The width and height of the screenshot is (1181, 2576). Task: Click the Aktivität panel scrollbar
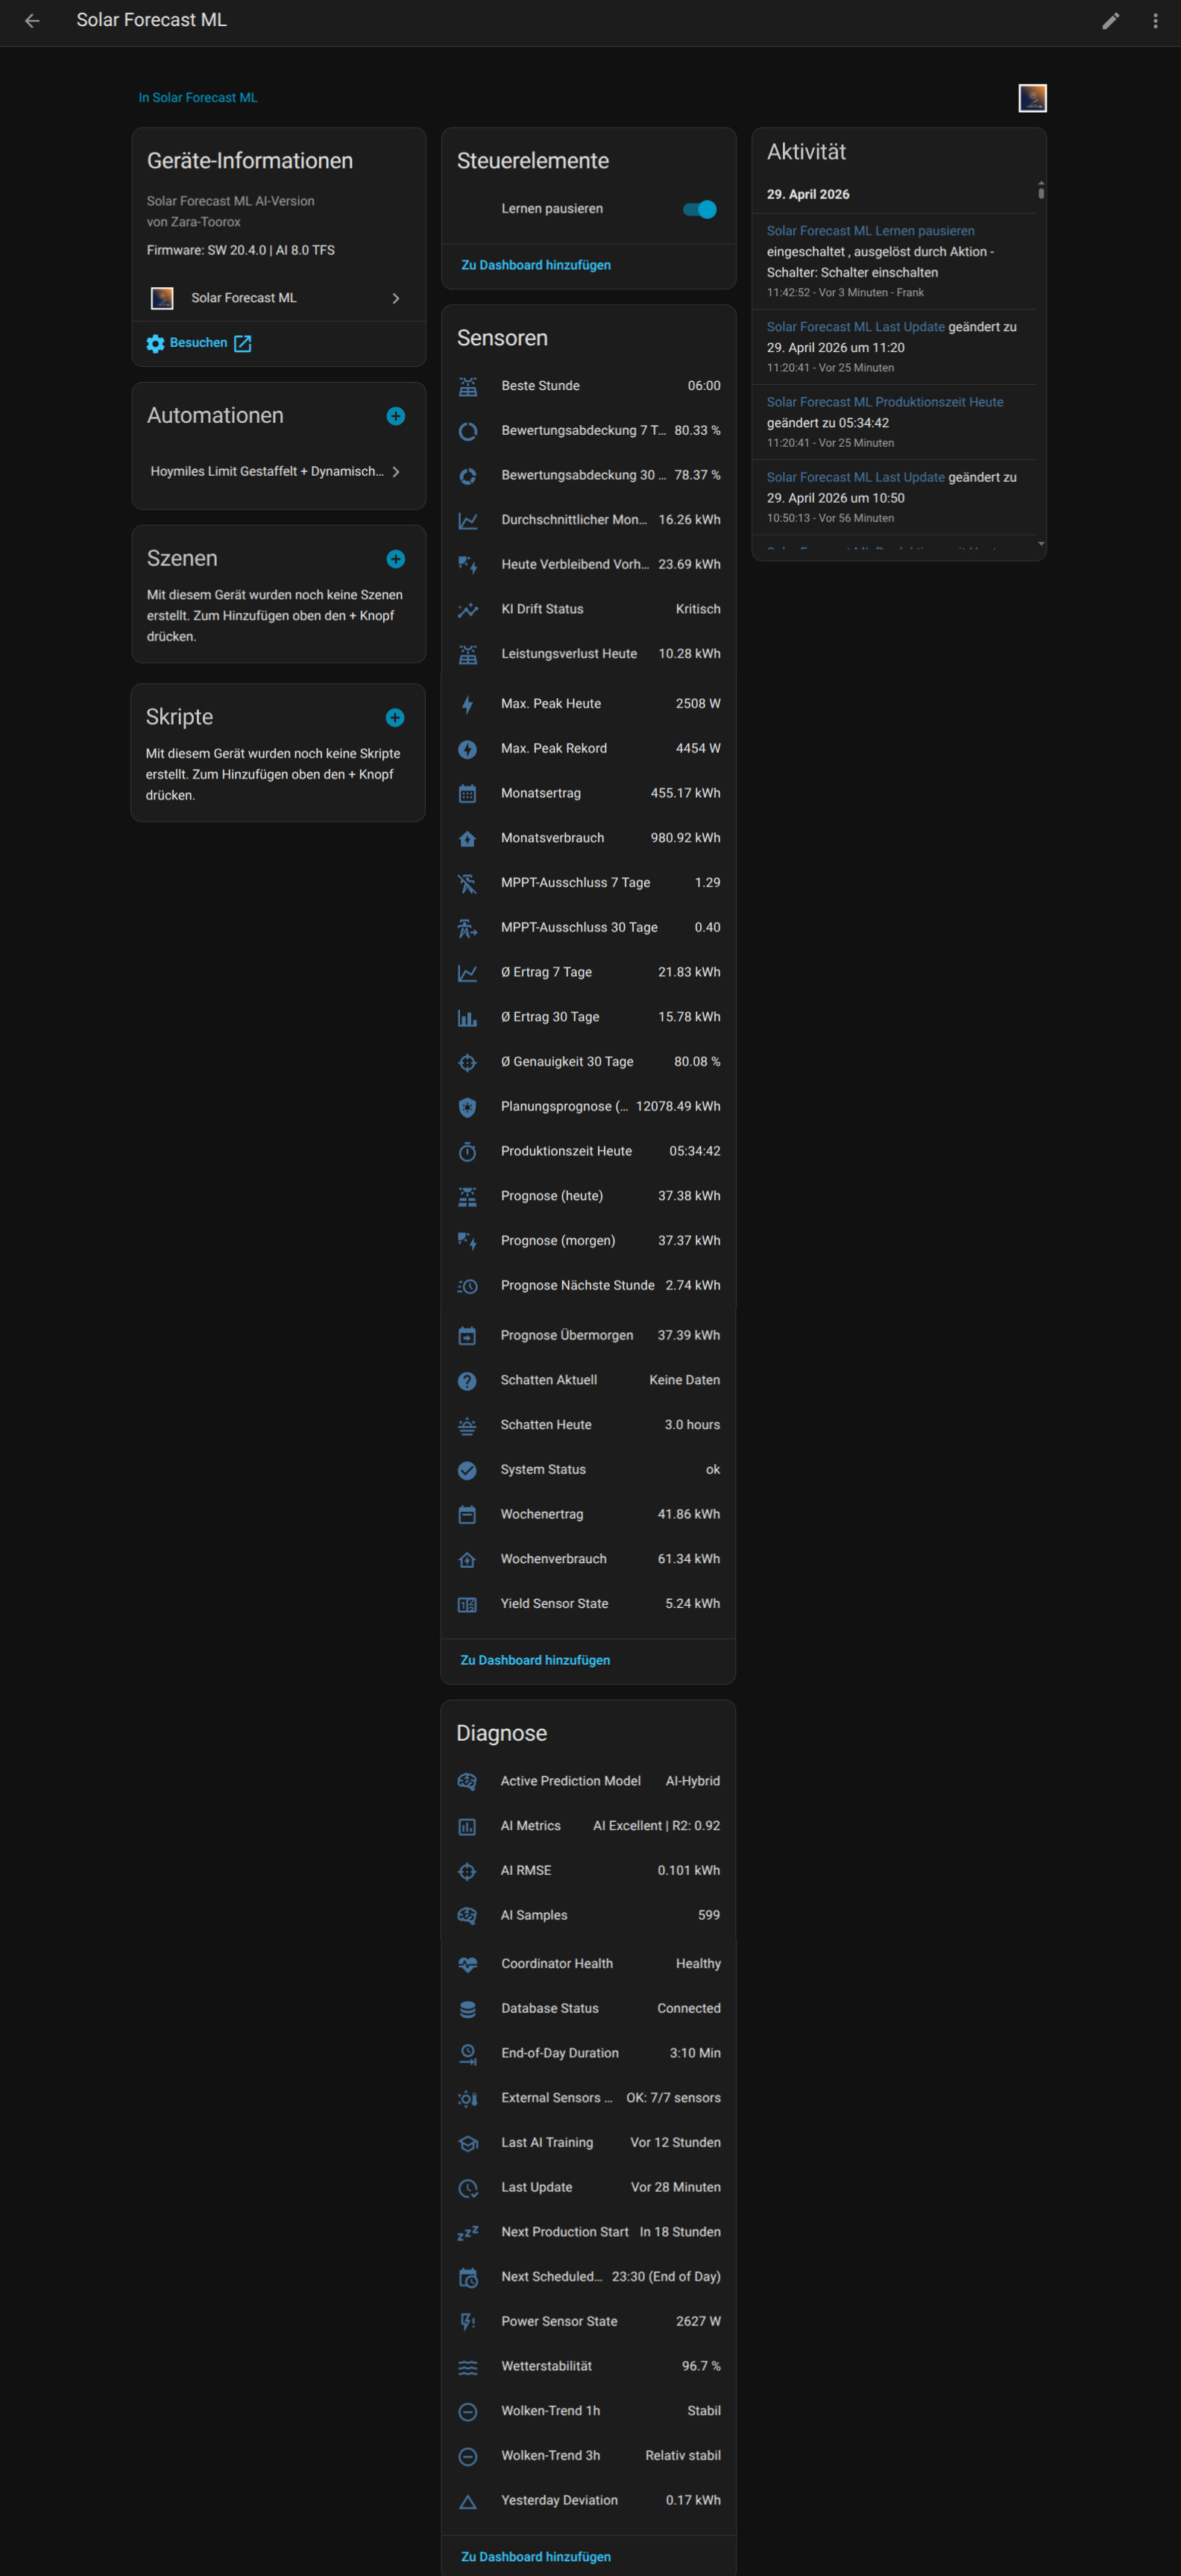[x=1041, y=190]
